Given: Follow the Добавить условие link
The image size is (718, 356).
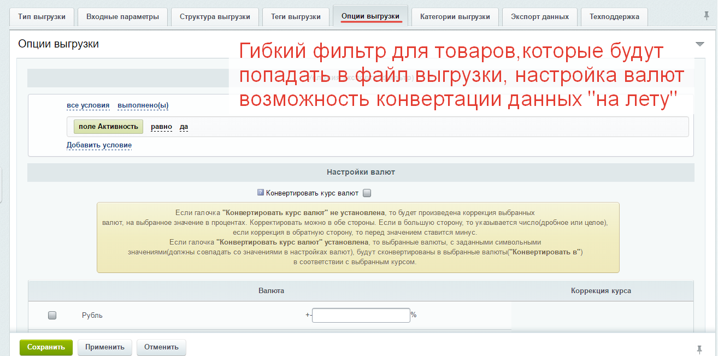Looking at the screenshot, I should pyautogui.click(x=99, y=145).
